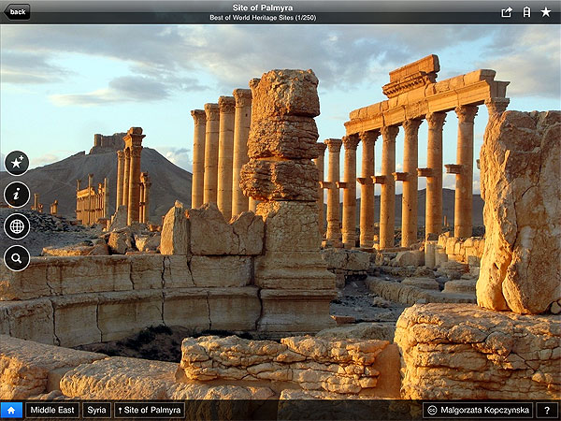Screen dimensions: 561x421
Task: Open search with the magnifier icon
Action: click(x=17, y=258)
